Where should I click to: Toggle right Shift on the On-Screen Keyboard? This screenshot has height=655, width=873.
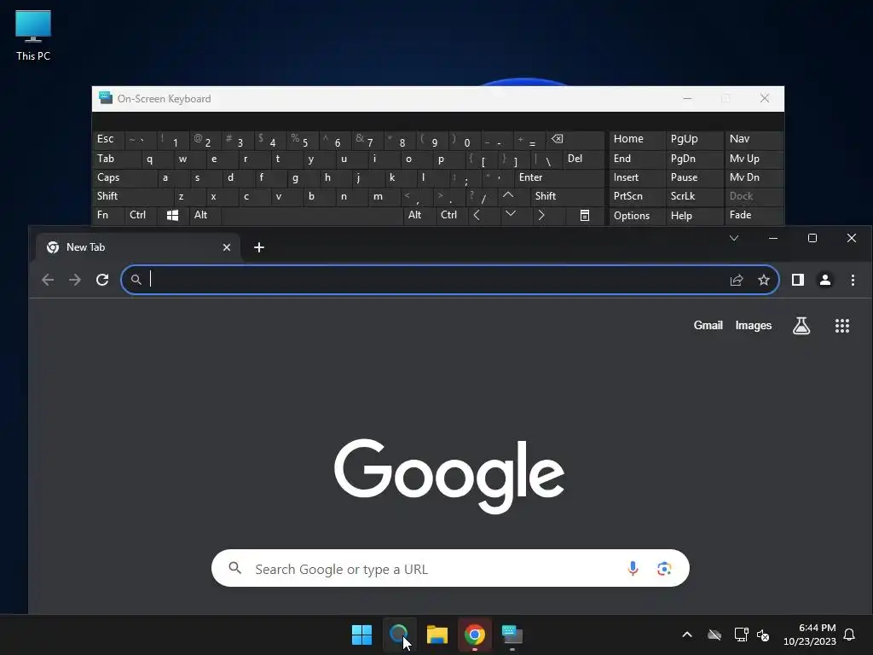coord(567,196)
